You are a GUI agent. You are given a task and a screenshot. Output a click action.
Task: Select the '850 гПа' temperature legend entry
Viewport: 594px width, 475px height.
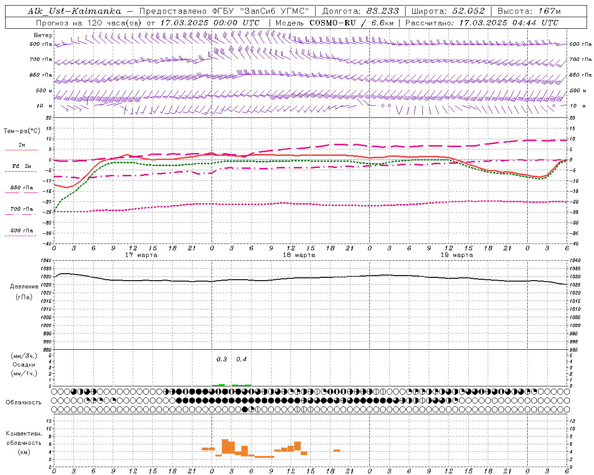[22, 188]
